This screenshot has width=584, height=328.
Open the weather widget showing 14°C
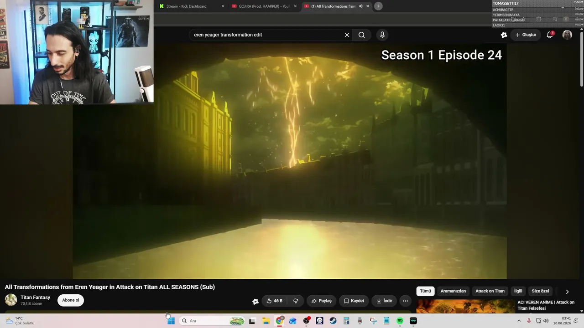pos(19,321)
